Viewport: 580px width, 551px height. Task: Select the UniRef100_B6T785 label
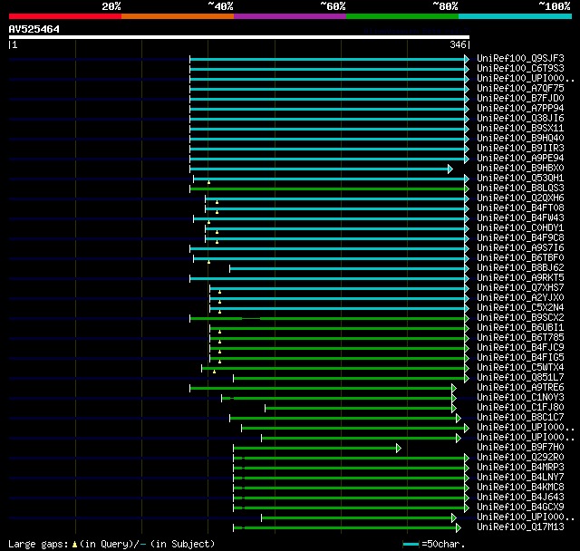pos(520,338)
